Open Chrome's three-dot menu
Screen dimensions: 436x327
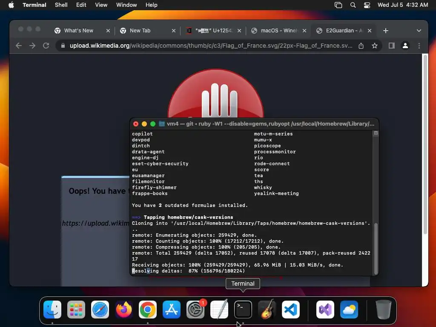click(x=419, y=46)
